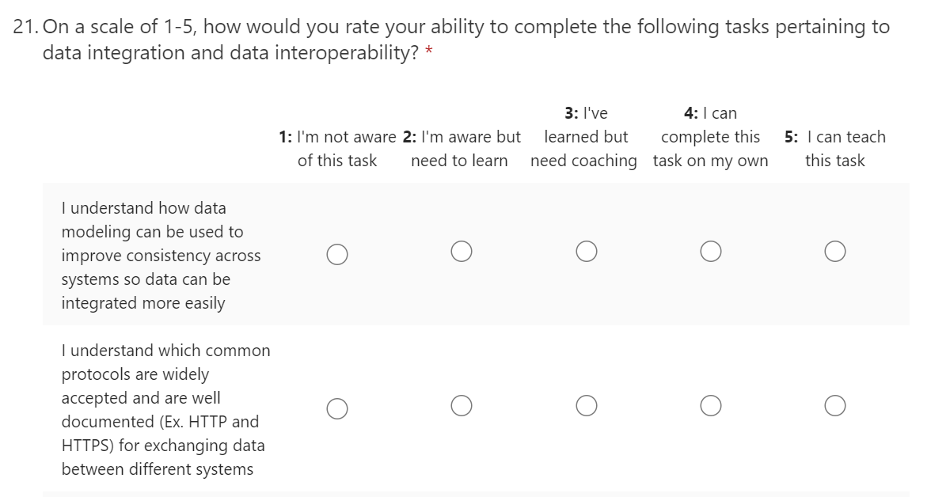931x497 pixels.
Task: Rate common protocols understanding as 1
Action: coord(337,408)
